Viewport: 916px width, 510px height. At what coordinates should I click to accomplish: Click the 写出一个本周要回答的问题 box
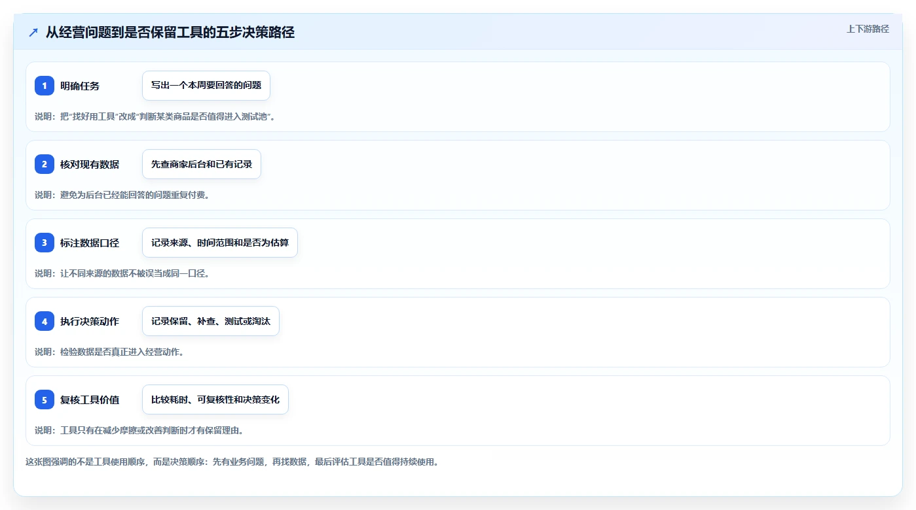tap(206, 86)
